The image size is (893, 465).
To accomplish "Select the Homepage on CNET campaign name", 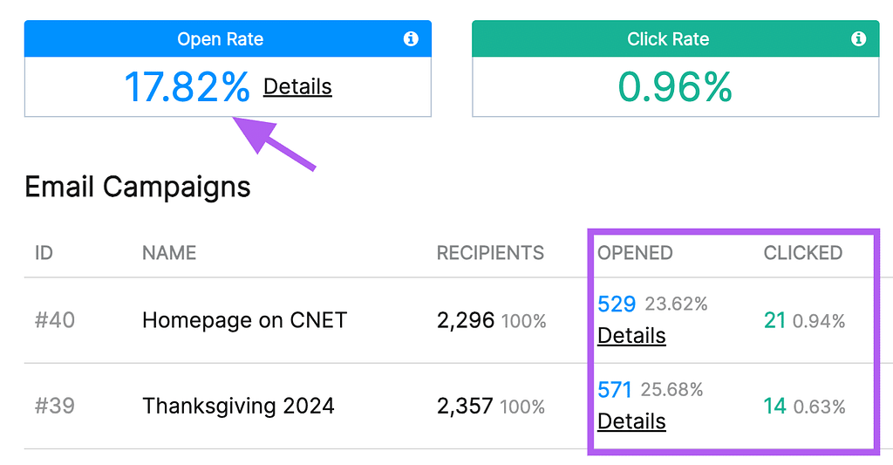I will pyautogui.click(x=244, y=320).
